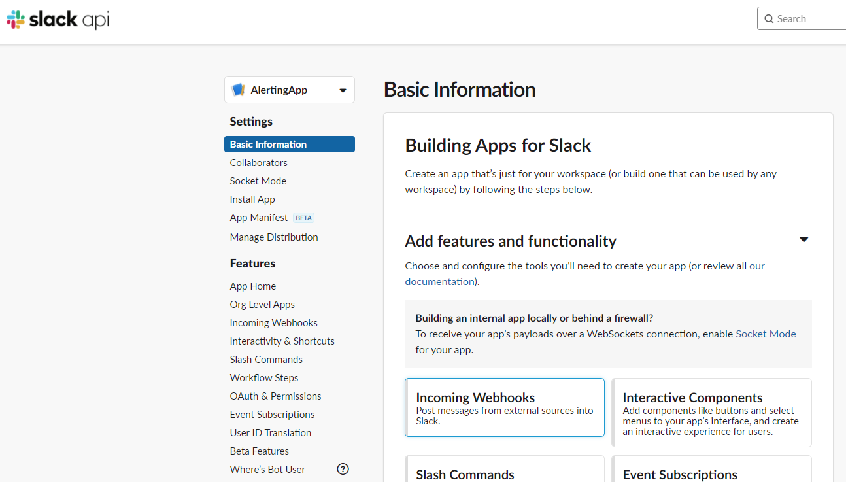Open Workflow Steps page
Image resolution: width=846 pixels, height=482 pixels.
tap(264, 378)
